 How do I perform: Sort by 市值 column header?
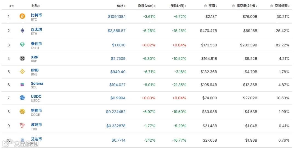[213, 6]
